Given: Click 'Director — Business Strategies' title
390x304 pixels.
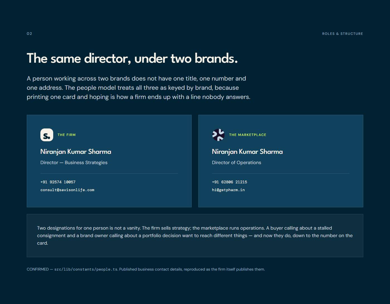Looking at the screenshot, I should pos(74,162).
